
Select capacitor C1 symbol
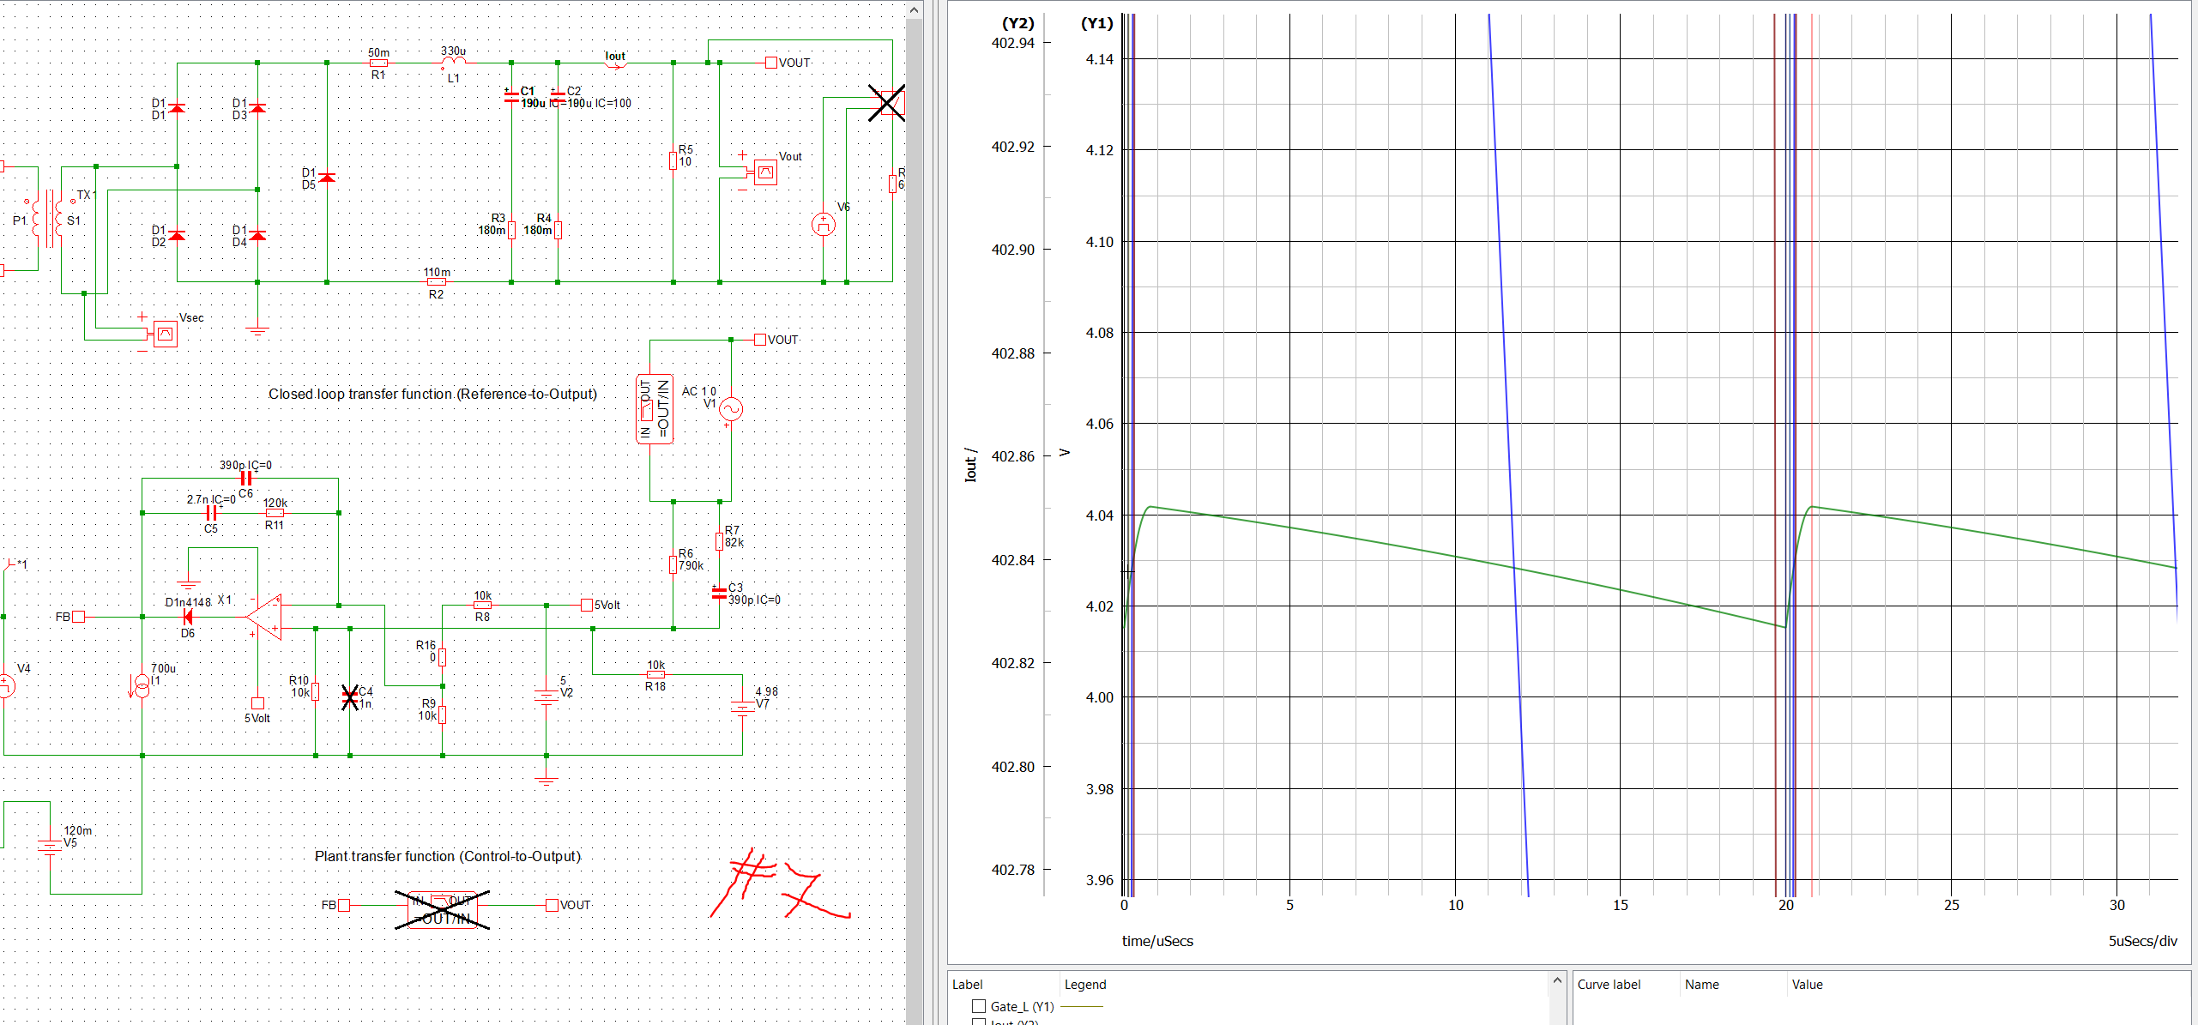[x=511, y=95]
